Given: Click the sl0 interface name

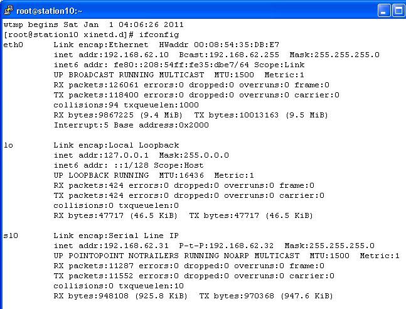Looking at the screenshot, I should coord(11,236).
